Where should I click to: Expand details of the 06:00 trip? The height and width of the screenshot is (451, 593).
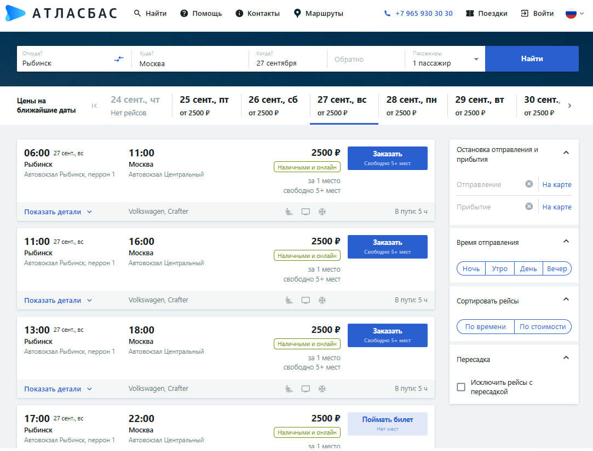coord(58,212)
